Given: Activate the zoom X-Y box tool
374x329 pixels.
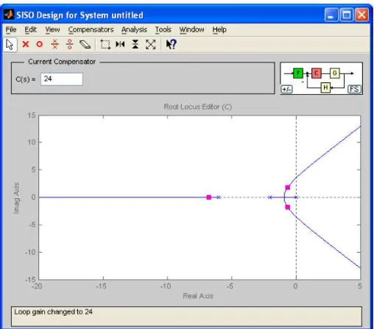Looking at the screenshot, I should pyautogui.click(x=105, y=45).
